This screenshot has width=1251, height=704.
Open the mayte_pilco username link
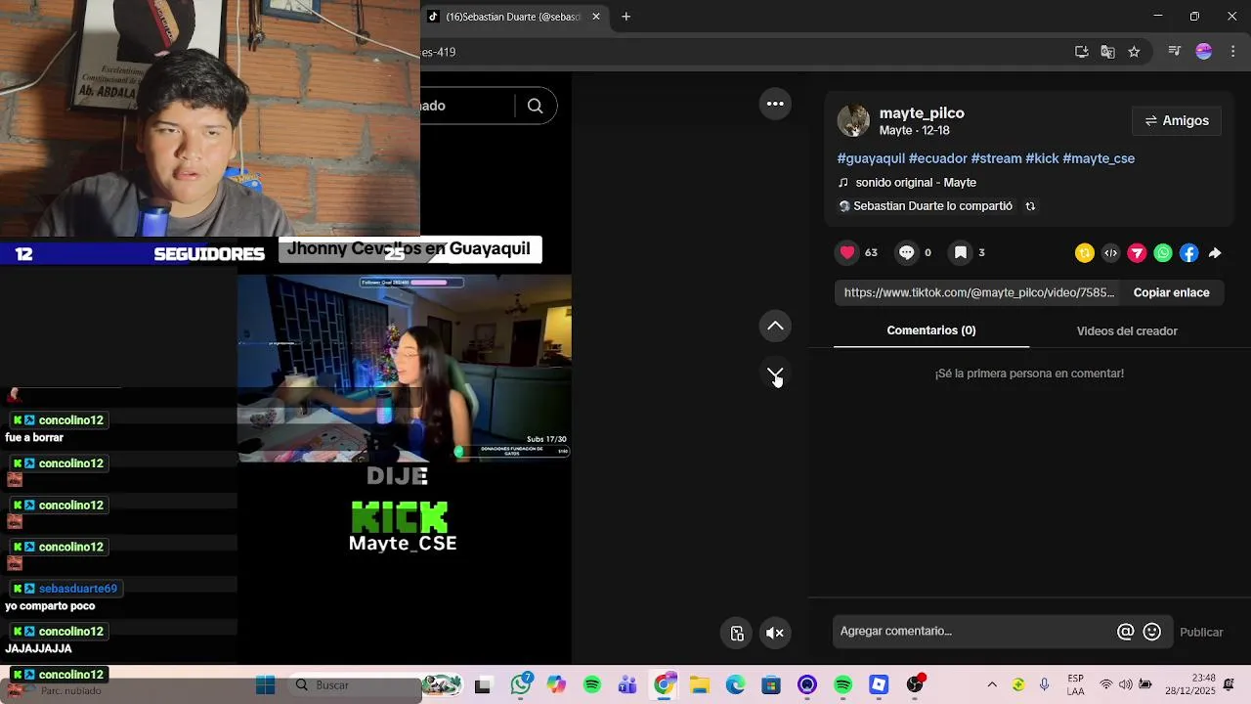[x=922, y=113]
